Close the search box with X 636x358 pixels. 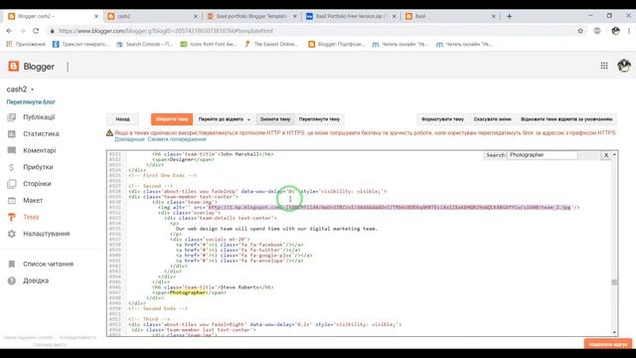(x=606, y=155)
